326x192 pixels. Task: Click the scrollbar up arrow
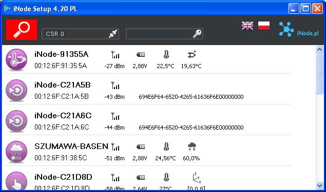[319, 50]
